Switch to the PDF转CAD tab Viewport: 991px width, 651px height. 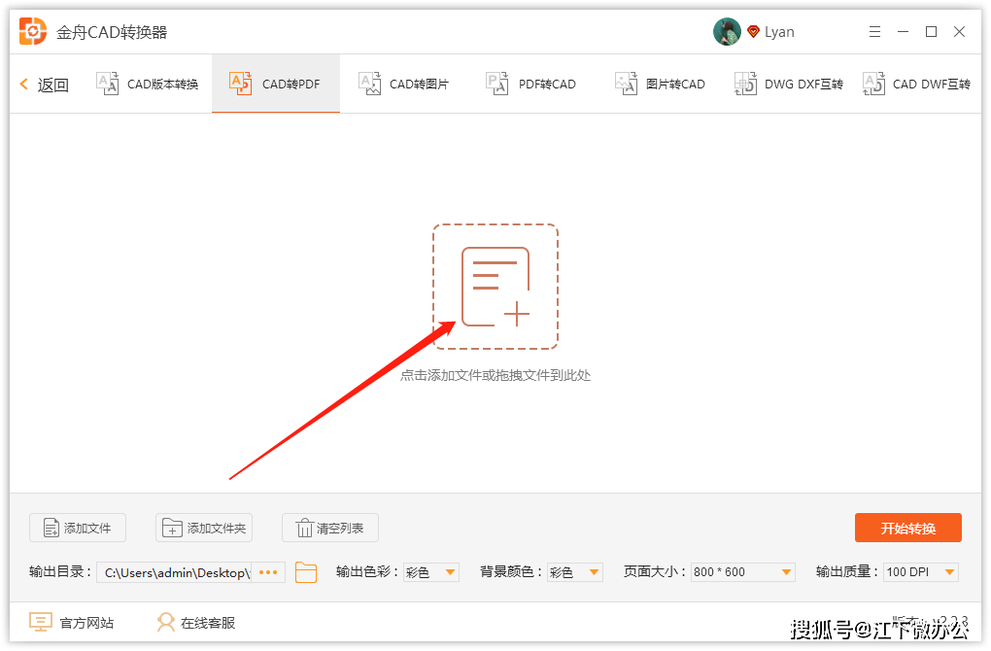[x=530, y=85]
